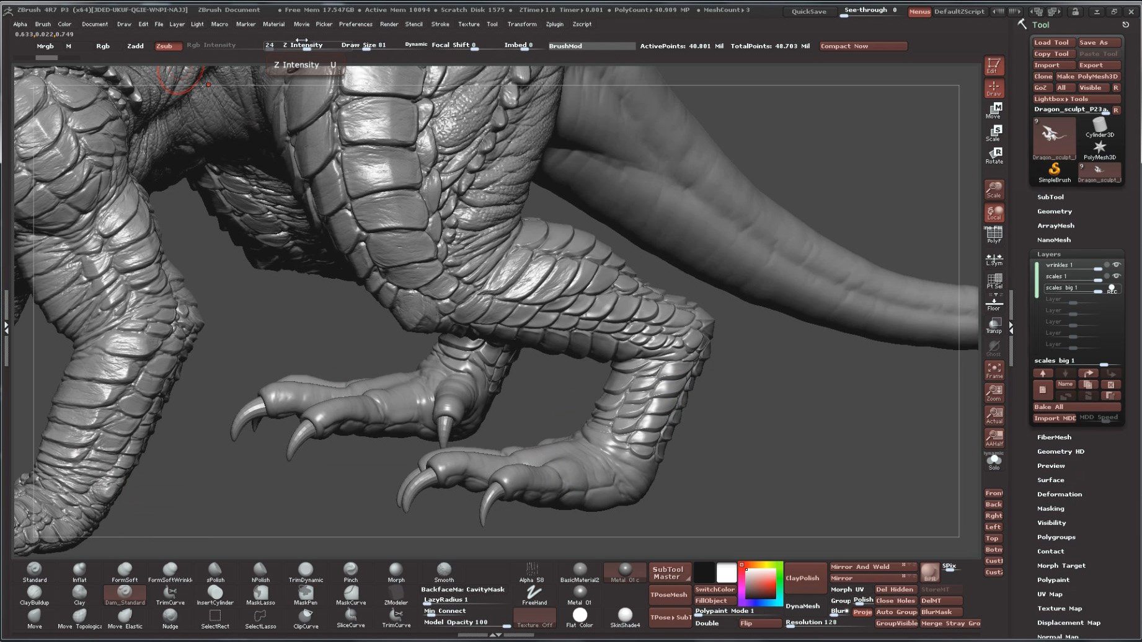Select the Morph brush
1142x642 pixels.
pos(396,572)
